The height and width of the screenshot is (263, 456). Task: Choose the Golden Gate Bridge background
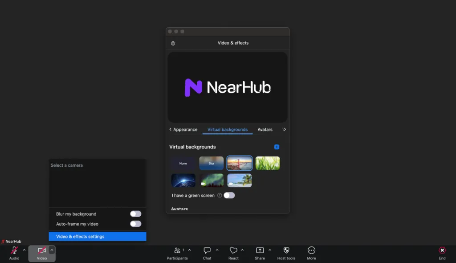click(240, 163)
